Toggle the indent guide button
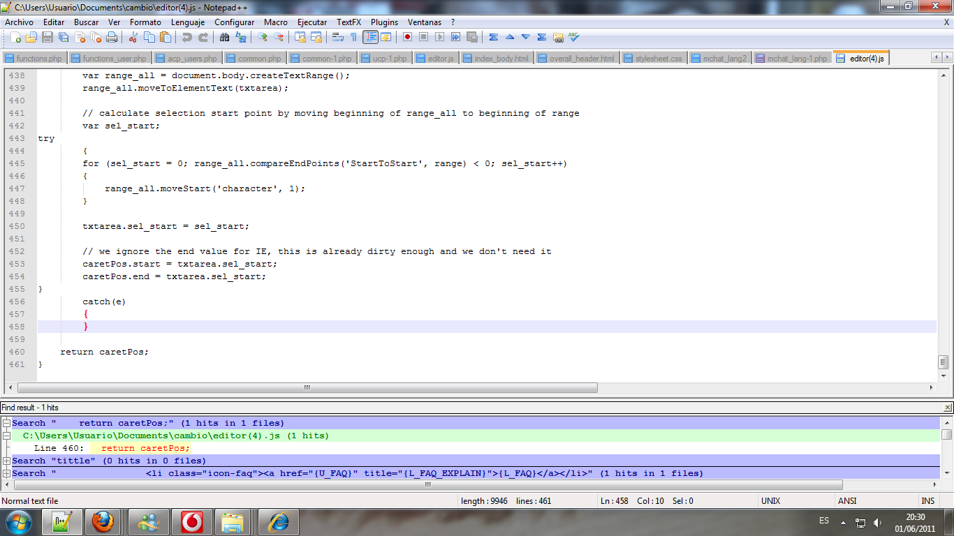 click(370, 37)
